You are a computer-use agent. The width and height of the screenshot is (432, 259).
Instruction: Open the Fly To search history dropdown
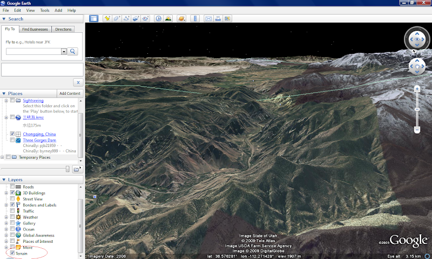(64, 51)
